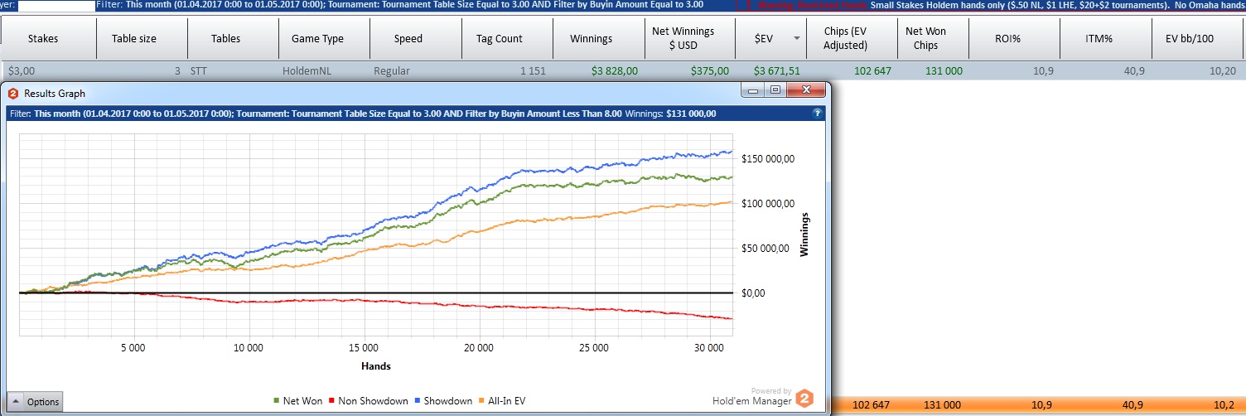The width and height of the screenshot is (1246, 416).
Task: Minimize the Results Graph window
Action: (x=753, y=89)
